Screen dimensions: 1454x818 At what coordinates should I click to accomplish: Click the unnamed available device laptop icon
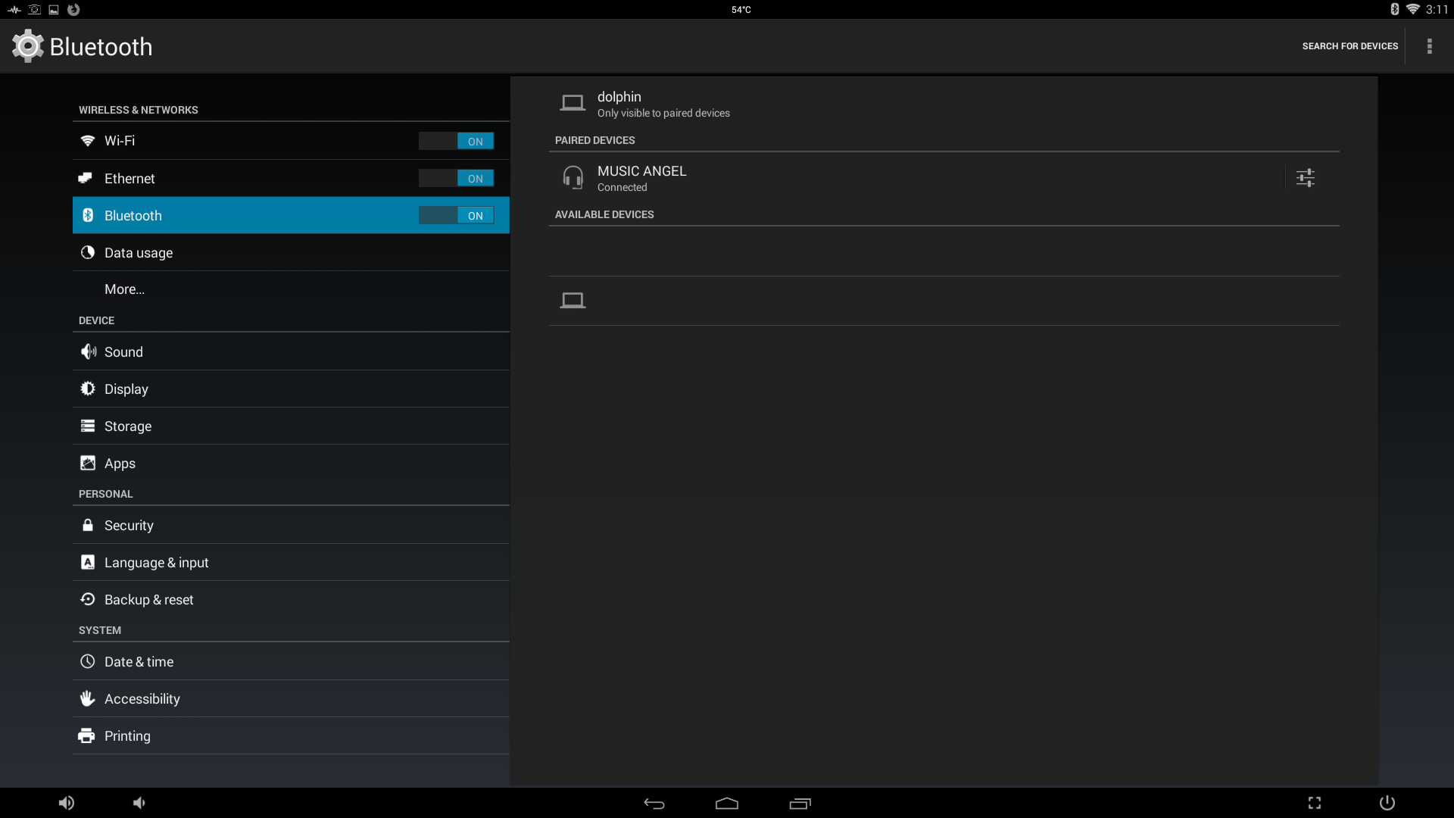pos(573,301)
